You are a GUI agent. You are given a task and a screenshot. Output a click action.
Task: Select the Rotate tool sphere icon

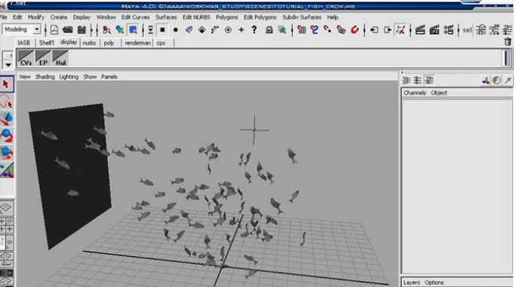click(7, 136)
